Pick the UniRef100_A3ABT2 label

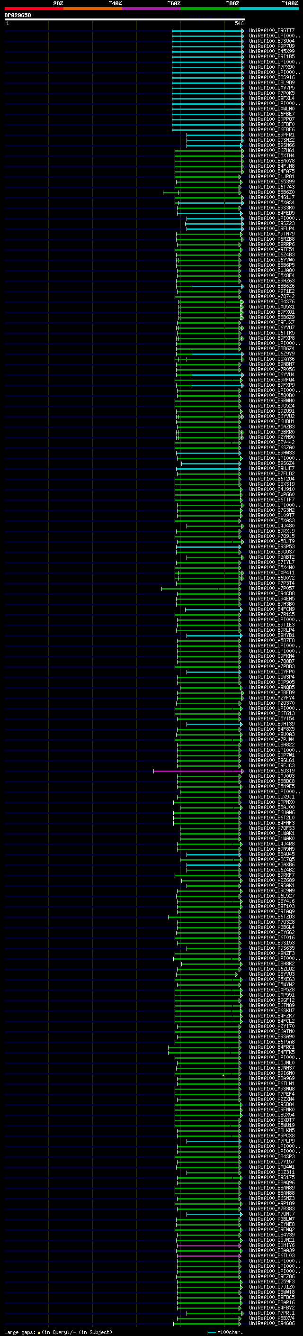point(272,557)
